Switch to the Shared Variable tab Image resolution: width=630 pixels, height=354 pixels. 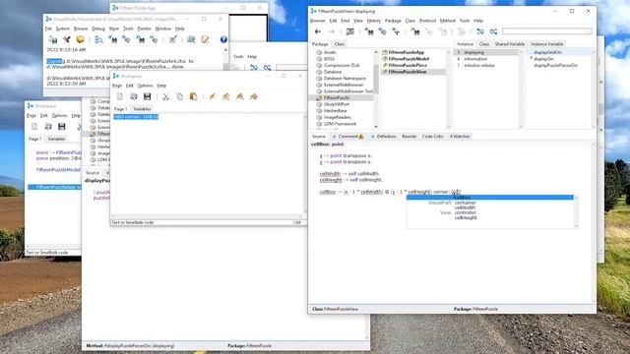pos(510,44)
